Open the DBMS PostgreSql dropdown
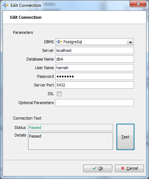Screen dimensions: 149x179 95,42
